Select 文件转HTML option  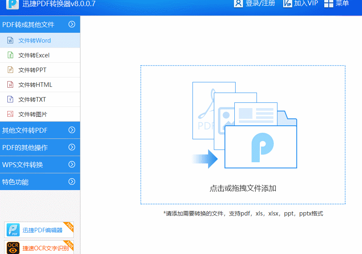point(40,85)
